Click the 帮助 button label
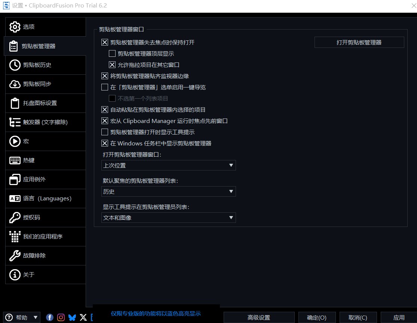The height and width of the screenshot is (323, 417). (22, 317)
